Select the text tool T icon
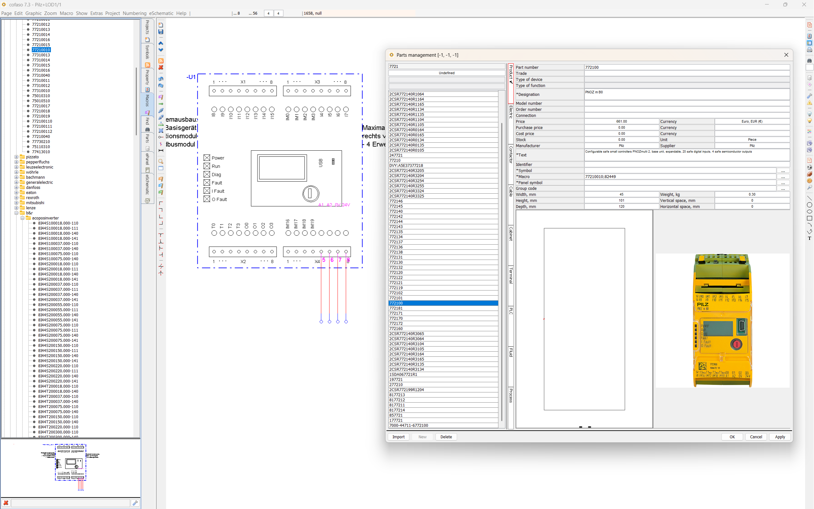814x509 pixels. point(809,238)
